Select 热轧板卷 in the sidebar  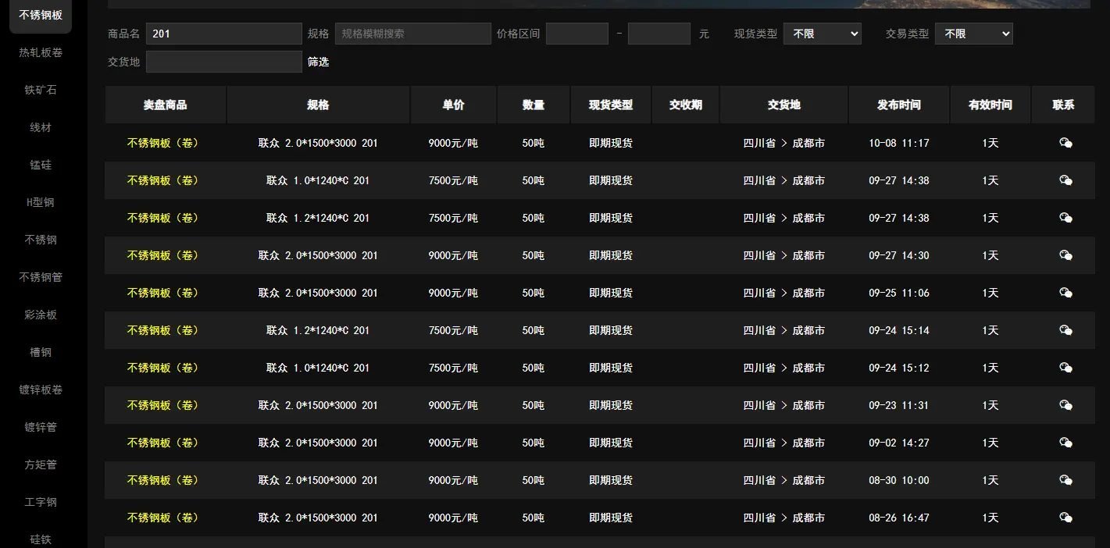pyautogui.click(x=41, y=52)
